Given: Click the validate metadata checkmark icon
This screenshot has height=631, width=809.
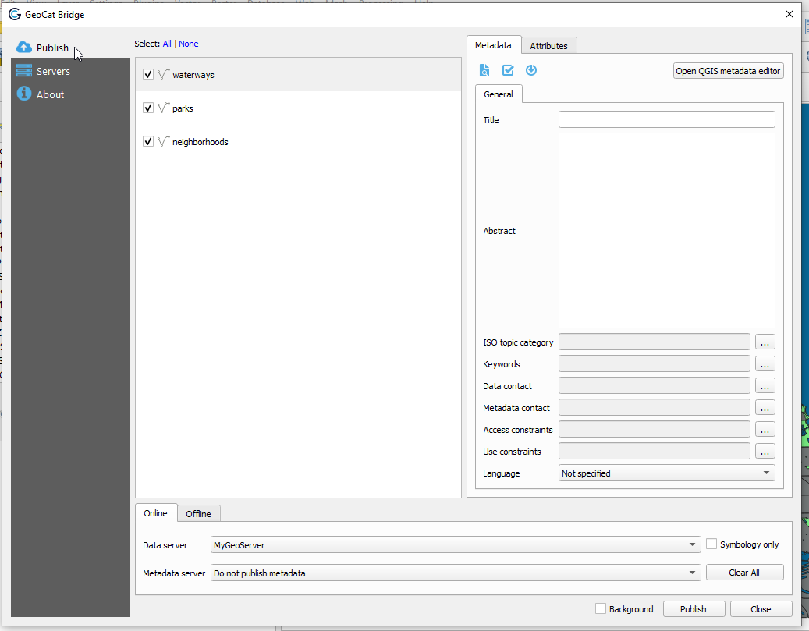Looking at the screenshot, I should point(508,70).
